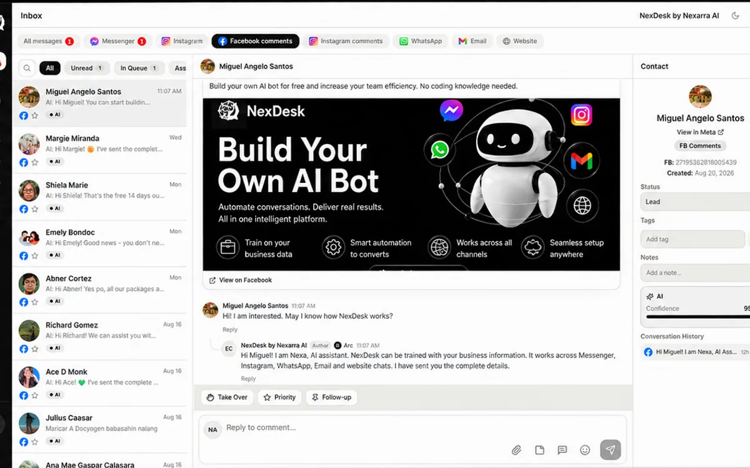
Task: Click Reply under NexDesk's comment
Action: (248, 379)
